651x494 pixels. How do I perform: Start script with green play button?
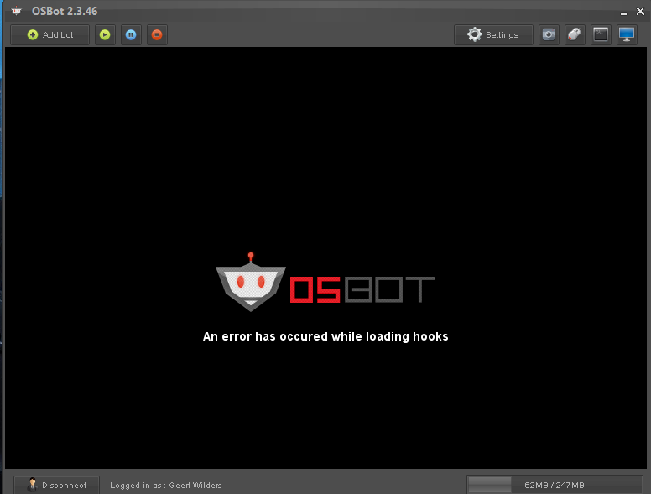click(105, 35)
